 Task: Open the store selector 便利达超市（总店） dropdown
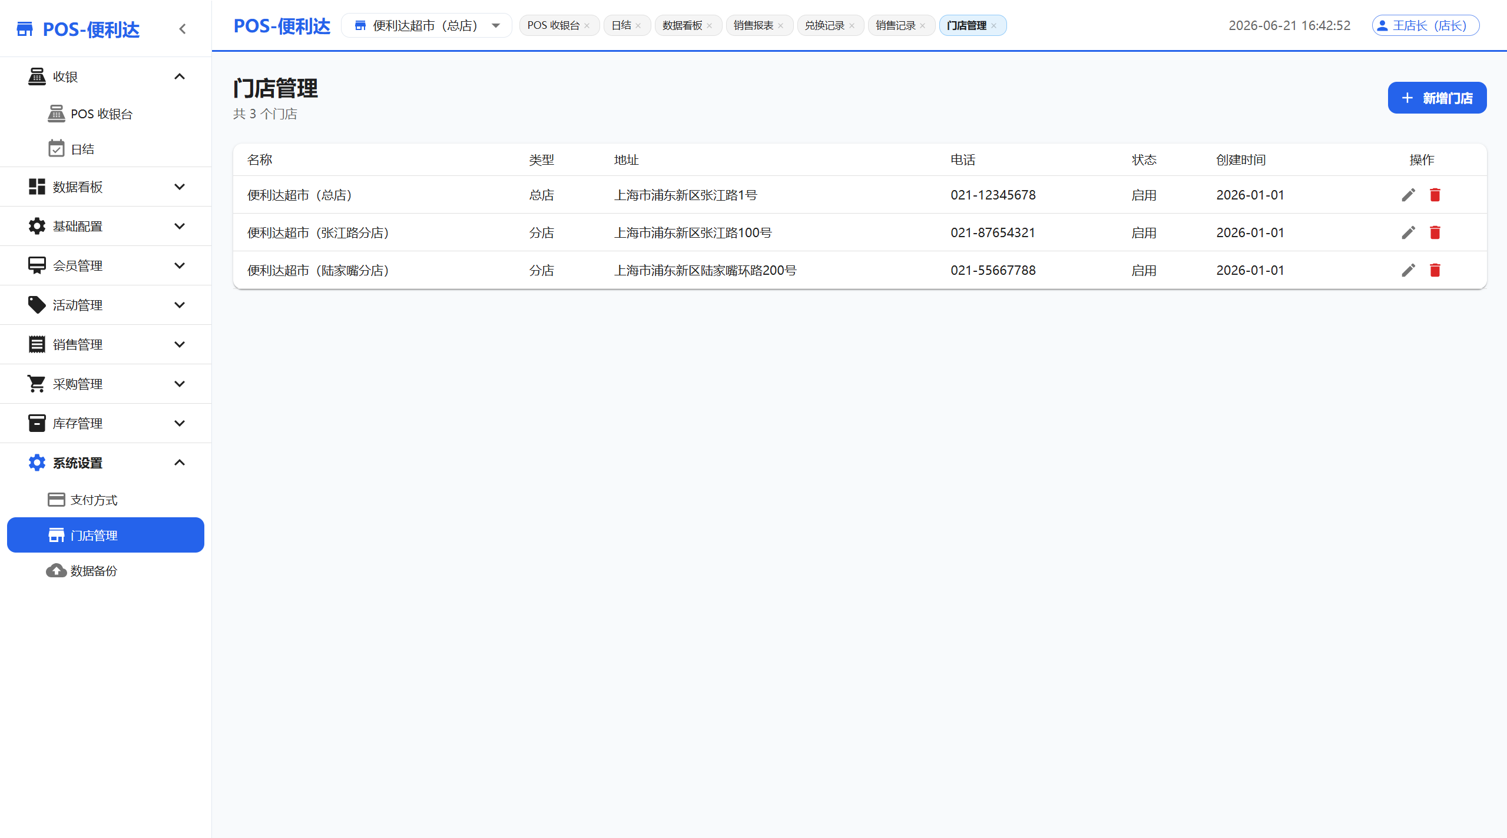(427, 25)
